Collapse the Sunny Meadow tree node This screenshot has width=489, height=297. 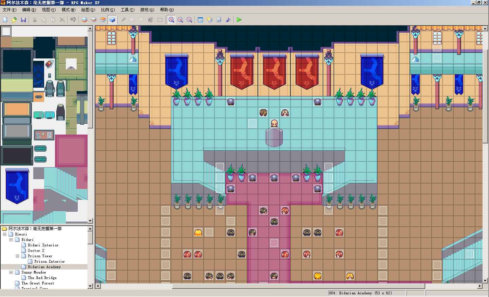11,272
